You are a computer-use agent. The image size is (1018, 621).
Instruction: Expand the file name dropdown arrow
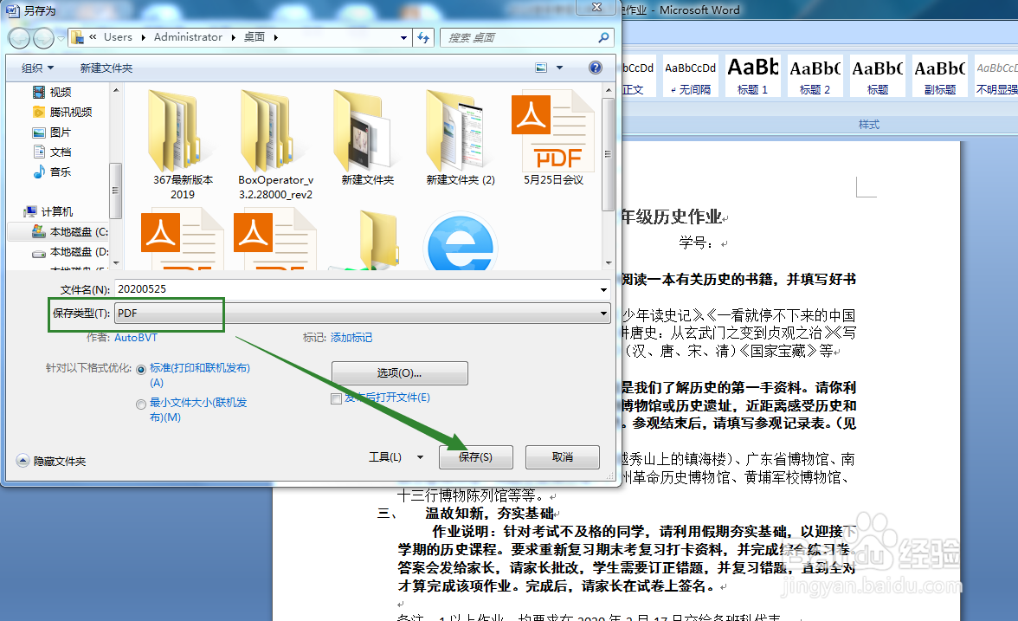tap(604, 289)
